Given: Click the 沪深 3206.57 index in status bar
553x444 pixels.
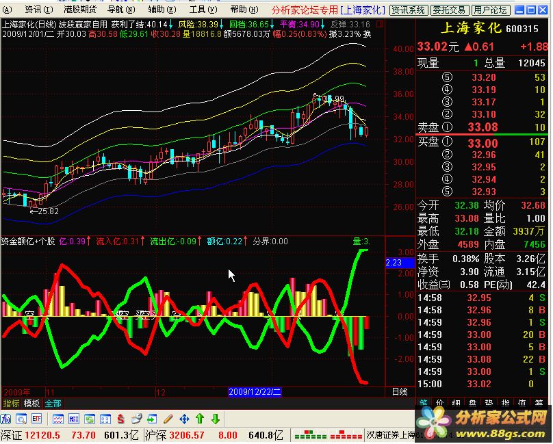Looking at the screenshot, I should point(175,435).
